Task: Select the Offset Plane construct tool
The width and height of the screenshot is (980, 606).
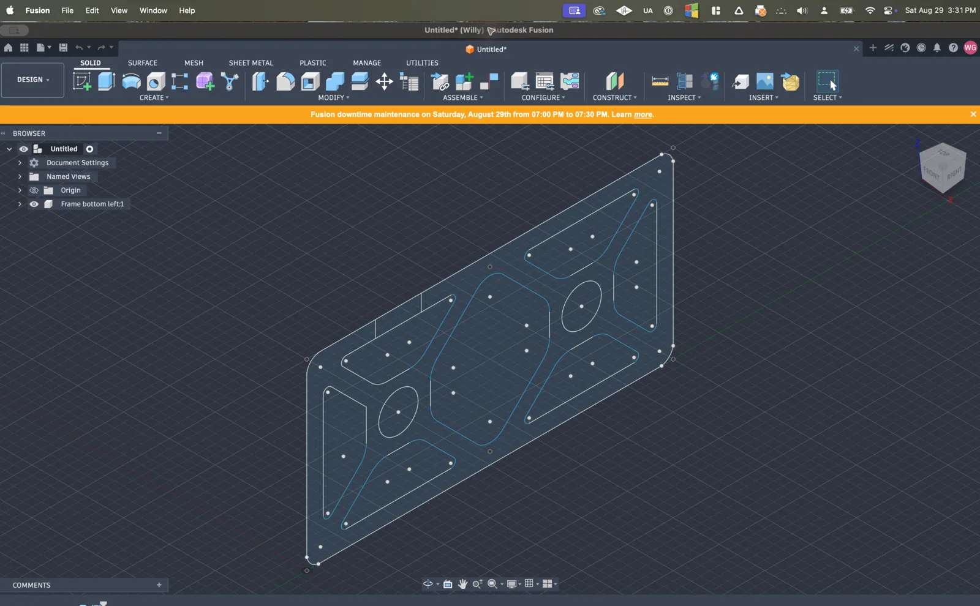Action: tap(614, 81)
